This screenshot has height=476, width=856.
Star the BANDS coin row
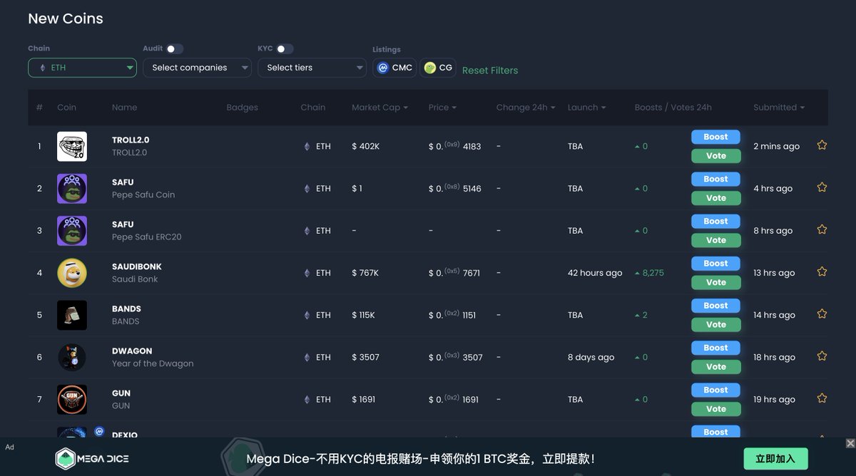coord(822,314)
